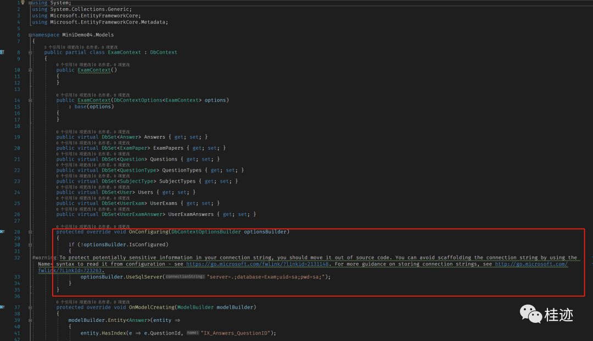This screenshot has width=593, height=341.
Task: Click the references CodeLens above OnModelCreating
Action: (x=64, y=302)
